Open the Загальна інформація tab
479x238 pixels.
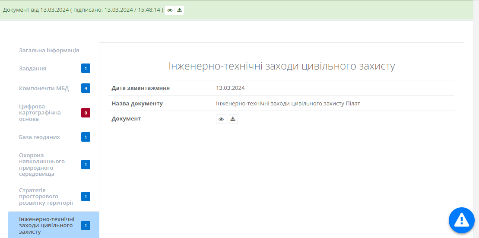pos(49,51)
